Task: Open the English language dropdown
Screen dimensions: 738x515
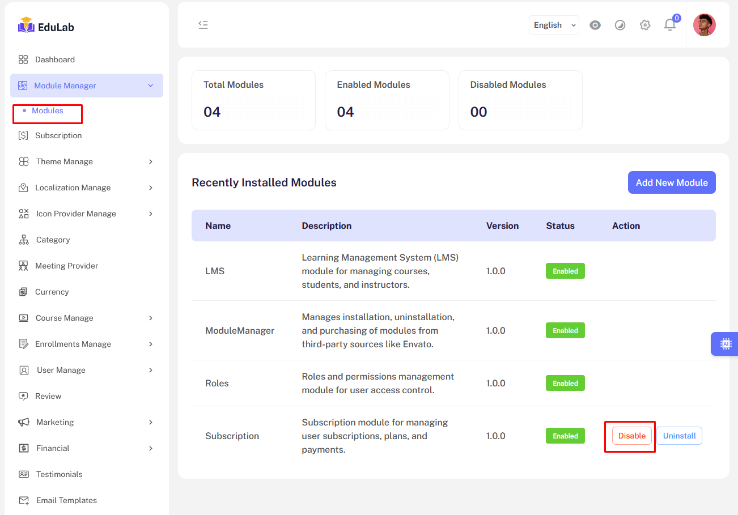Action: coord(554,25)
